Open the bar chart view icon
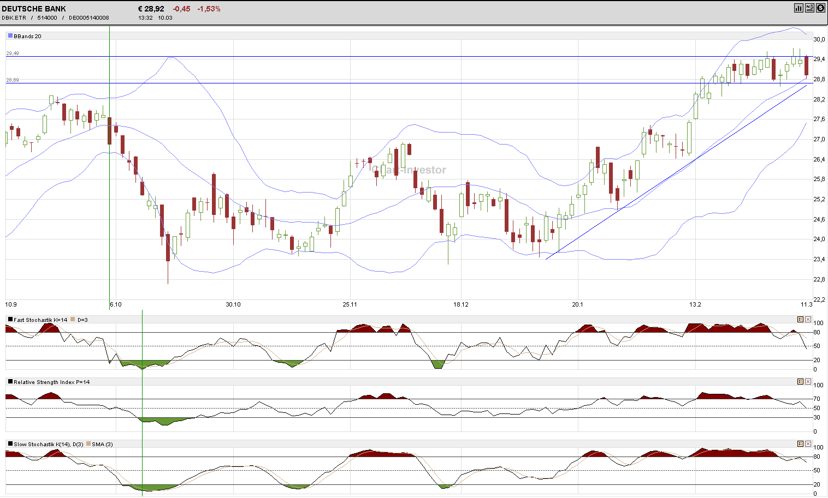 pos(799,8)
